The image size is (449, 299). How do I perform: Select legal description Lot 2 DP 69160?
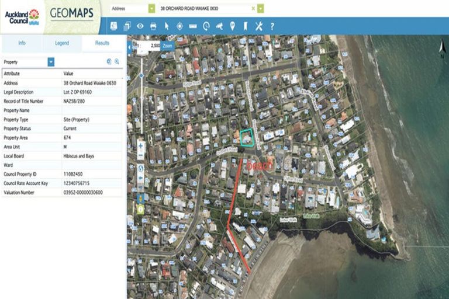78,92
